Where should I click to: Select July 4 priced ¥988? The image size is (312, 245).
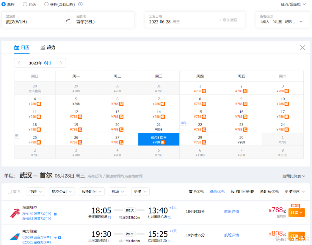(x=117, y=152)
